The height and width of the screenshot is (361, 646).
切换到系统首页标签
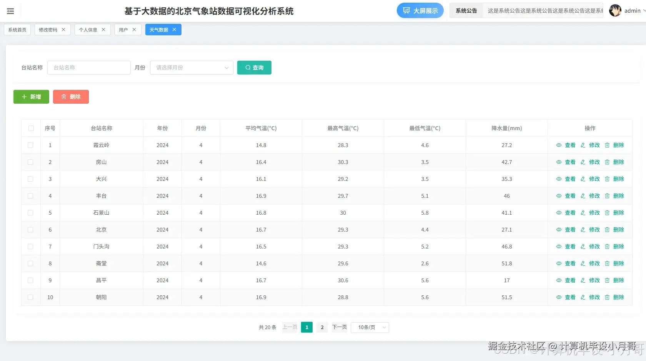(17, 30)
